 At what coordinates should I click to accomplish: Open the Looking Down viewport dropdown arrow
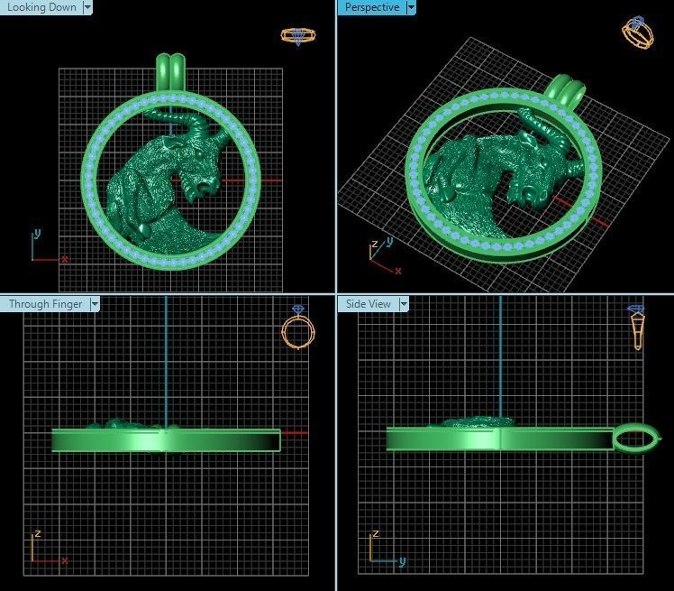pyautogui.click(x=87, y=7)
